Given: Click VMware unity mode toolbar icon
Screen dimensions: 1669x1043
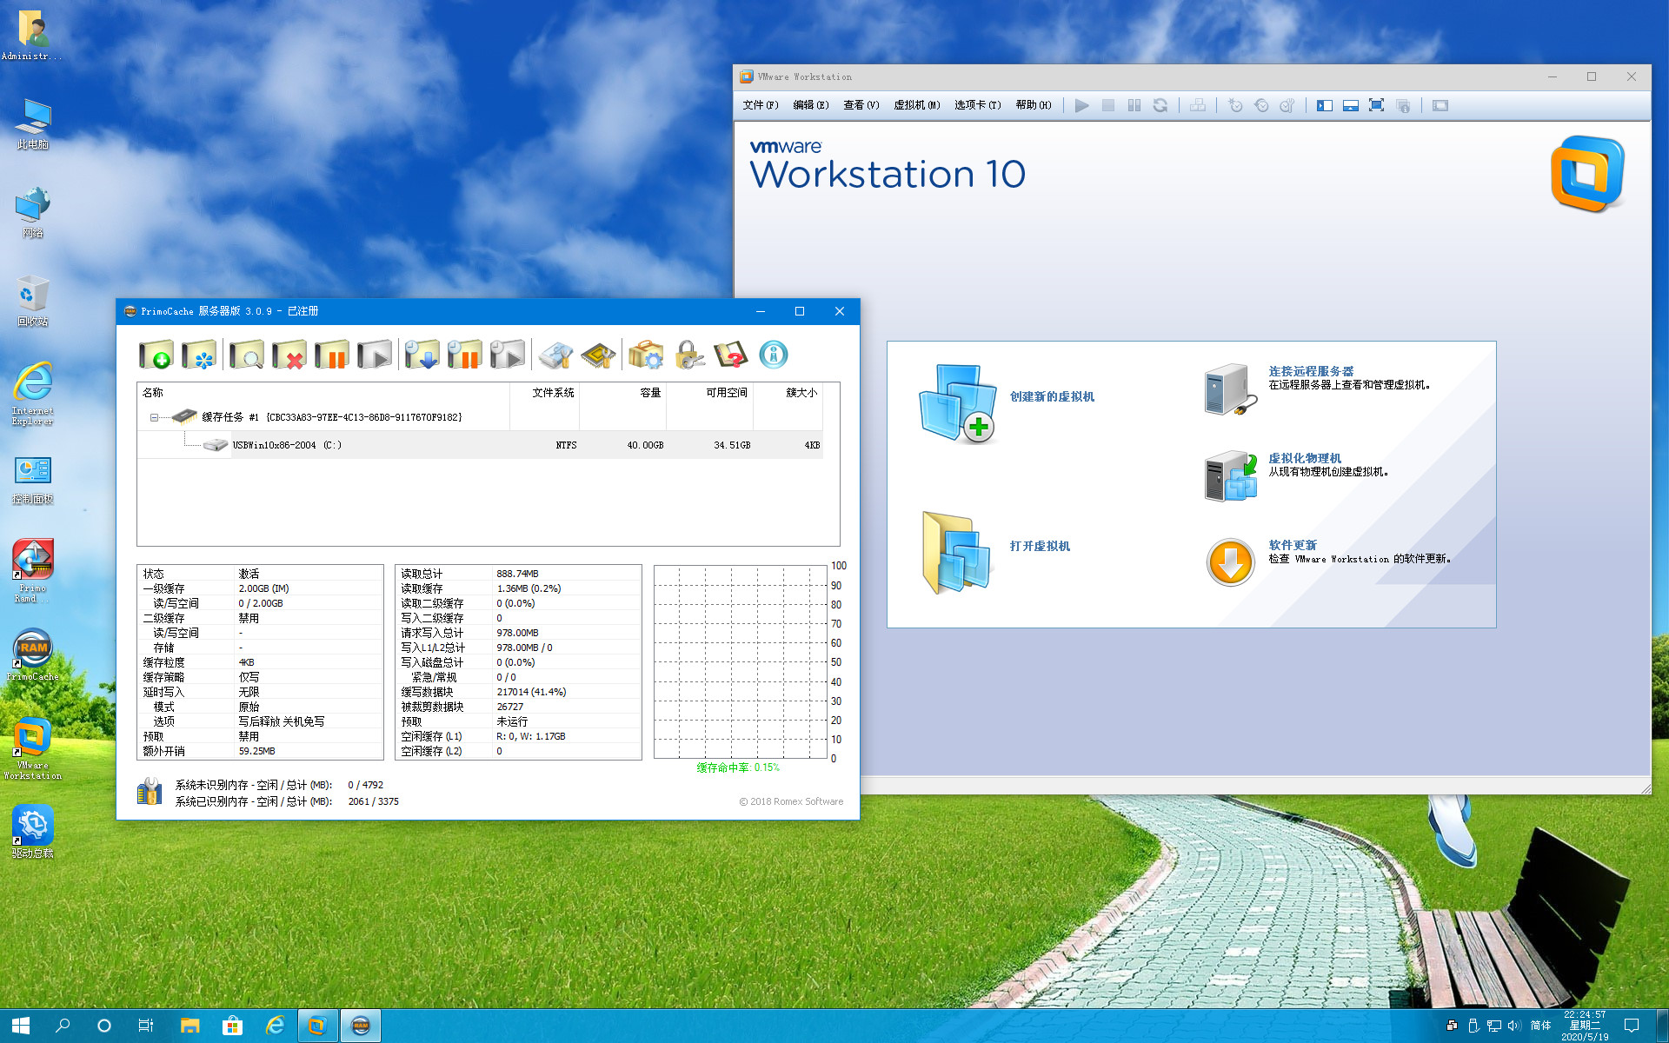Looking at the screenshot, I should pyautogui.click(x=1403, y=105).
